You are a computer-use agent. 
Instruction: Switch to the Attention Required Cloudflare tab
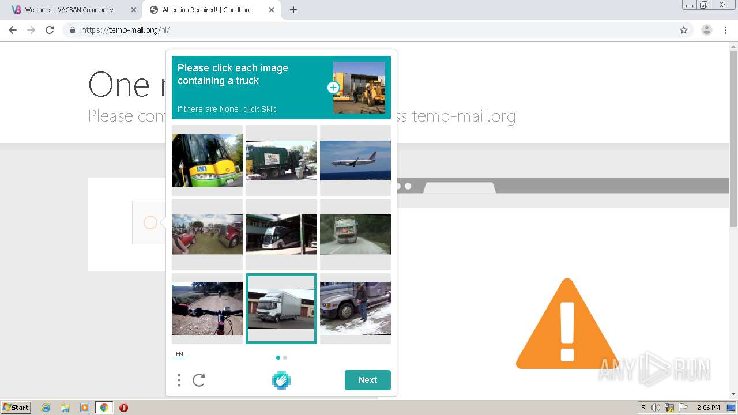pyautogui.click(x=212, y=10)
